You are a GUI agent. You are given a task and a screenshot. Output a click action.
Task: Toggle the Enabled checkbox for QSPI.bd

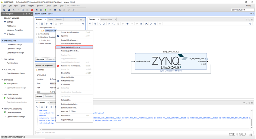click(38, 75)
